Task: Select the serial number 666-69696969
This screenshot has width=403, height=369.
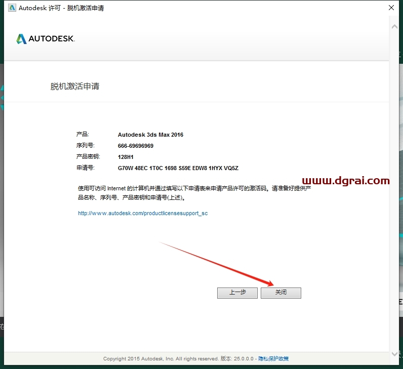Action: click(x=136, y=146)
